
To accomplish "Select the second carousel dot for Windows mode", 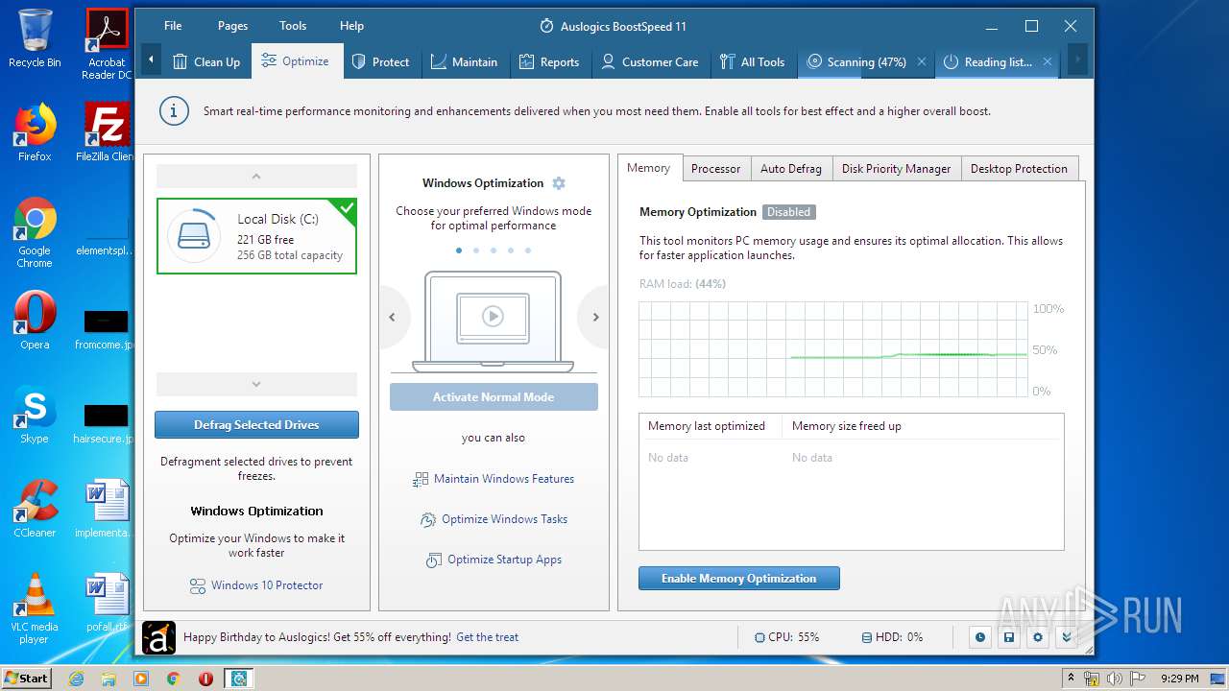I will pos(476,250).
